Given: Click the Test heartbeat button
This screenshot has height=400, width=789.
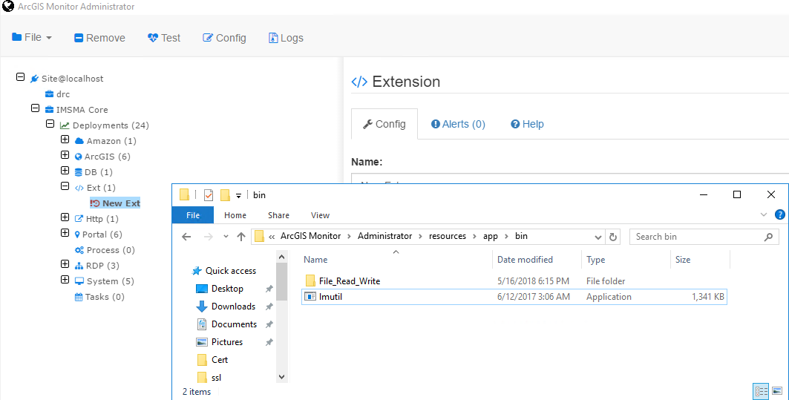Looking at the screenshot, I should 164,38.
